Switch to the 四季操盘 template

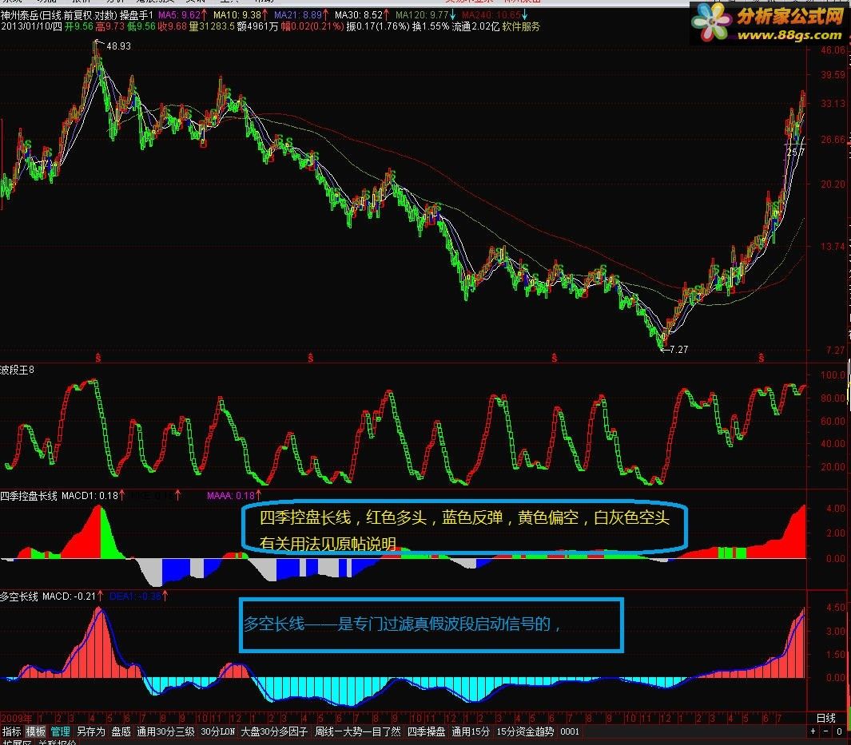(426, 731)
